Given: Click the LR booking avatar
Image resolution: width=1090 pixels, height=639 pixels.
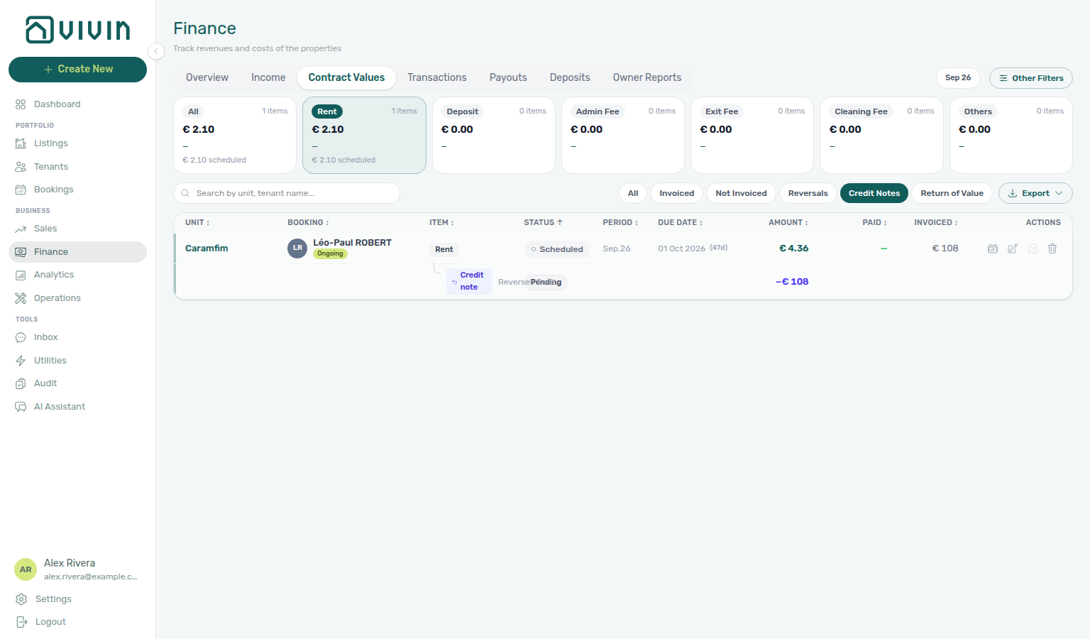Looking at the screenshot, I should coord(297,248).
